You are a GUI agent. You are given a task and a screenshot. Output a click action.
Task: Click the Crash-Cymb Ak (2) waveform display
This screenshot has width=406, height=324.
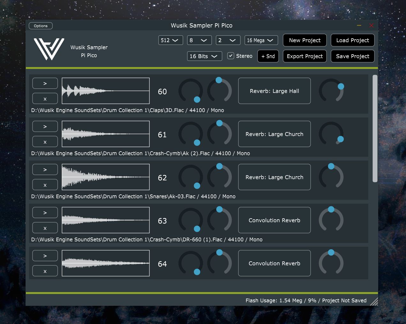[x=106, y=134]
